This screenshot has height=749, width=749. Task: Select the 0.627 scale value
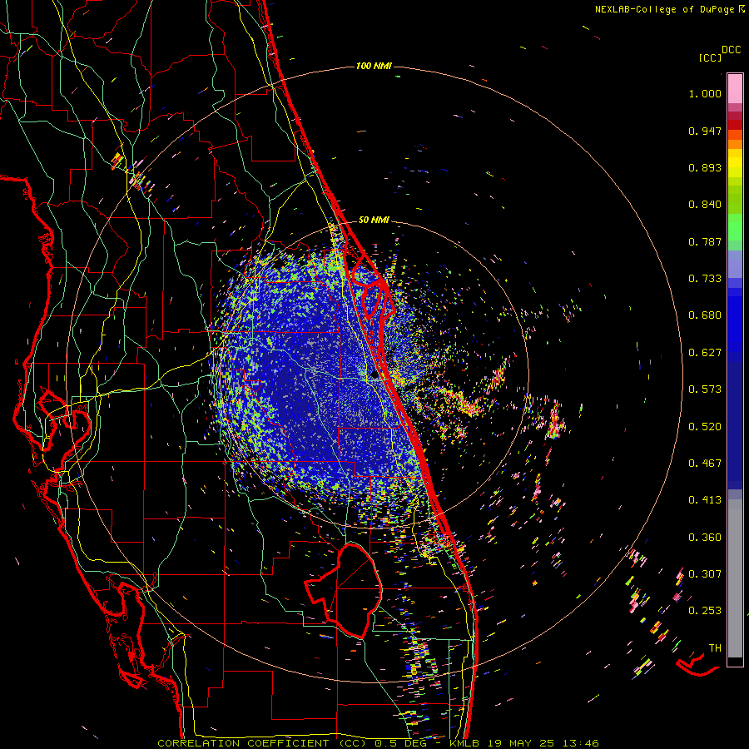pos(705,353)
